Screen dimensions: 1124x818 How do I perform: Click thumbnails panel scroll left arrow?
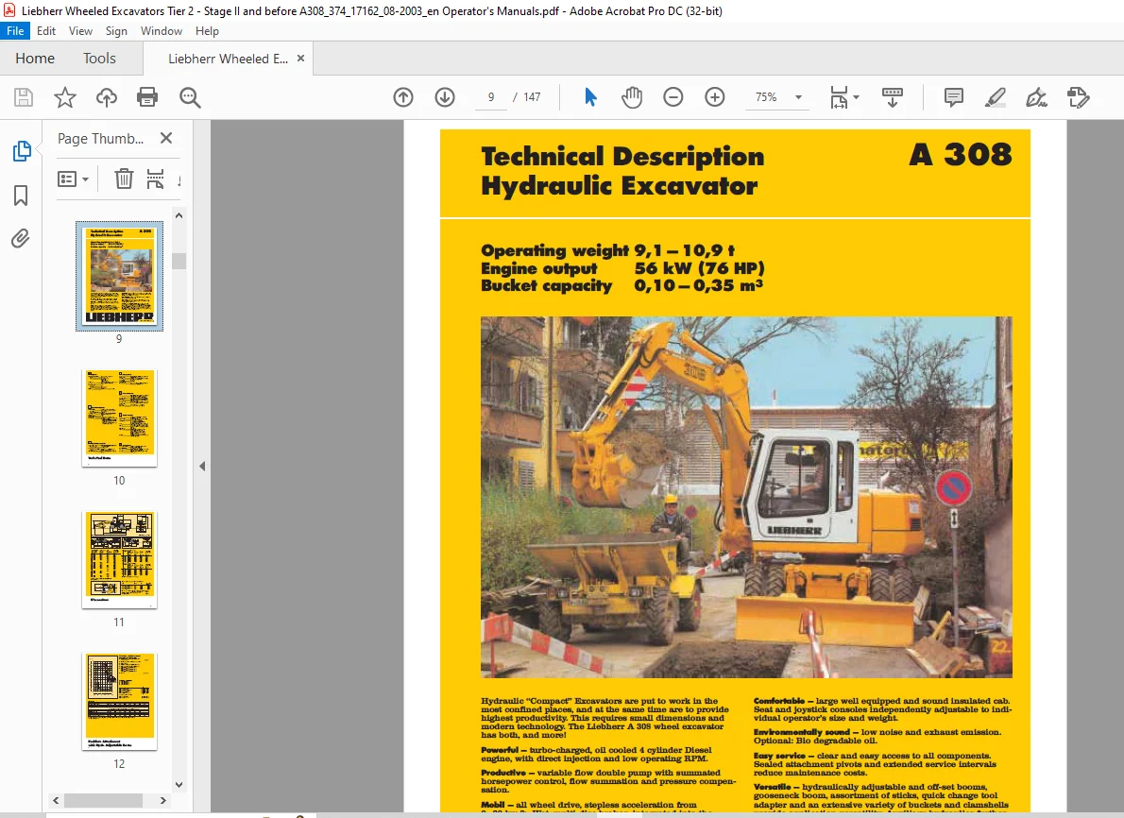click(56, 800)
